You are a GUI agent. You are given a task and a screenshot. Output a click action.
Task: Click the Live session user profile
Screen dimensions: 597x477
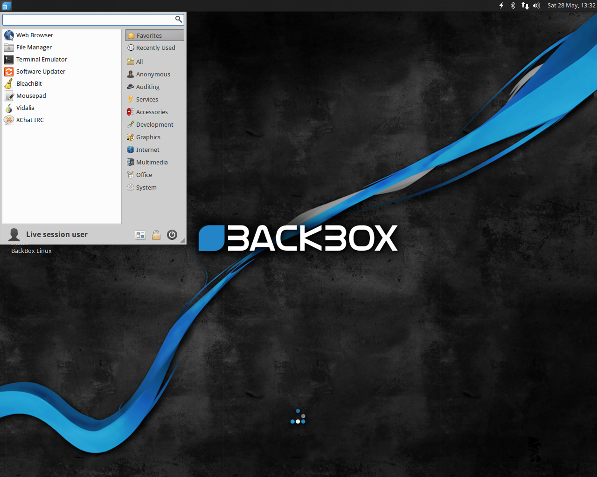pyautogui.click(x=56, y=234)
